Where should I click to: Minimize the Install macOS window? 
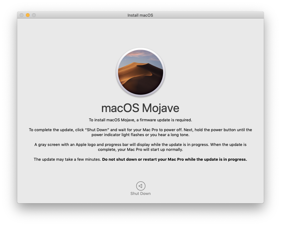pyautogui.click(x=28, y=15)
